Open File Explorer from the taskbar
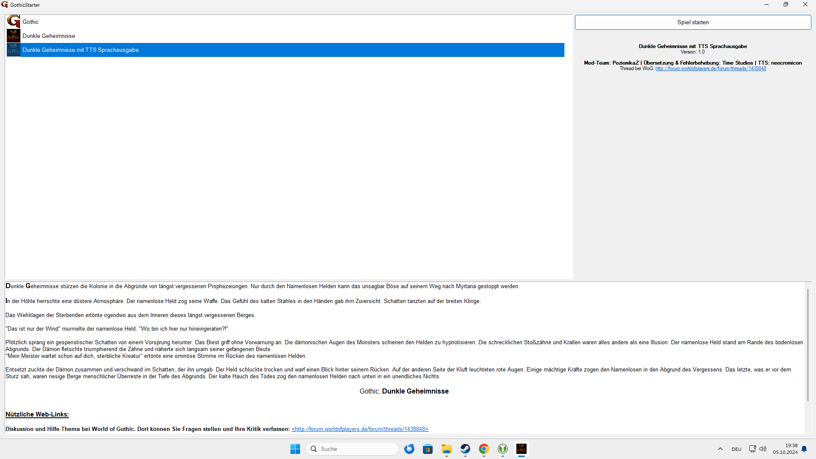 [x=447, y=449]
